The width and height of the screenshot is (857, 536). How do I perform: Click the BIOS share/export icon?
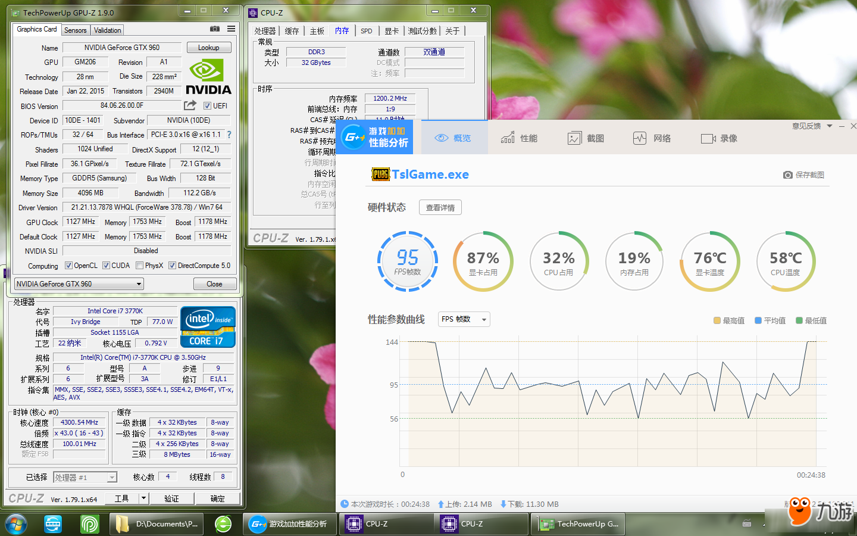point(190,105)
